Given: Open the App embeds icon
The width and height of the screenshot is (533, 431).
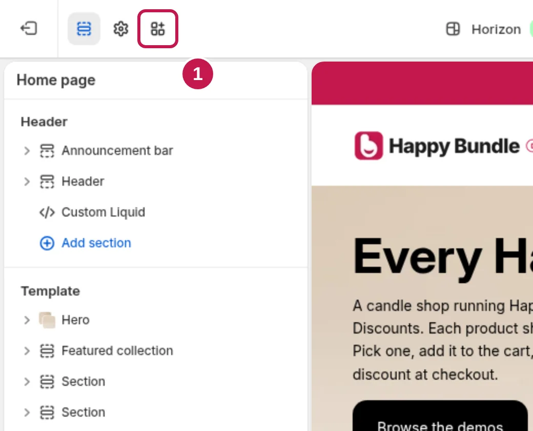Looking at the screenshot, I should coord(158,29).
